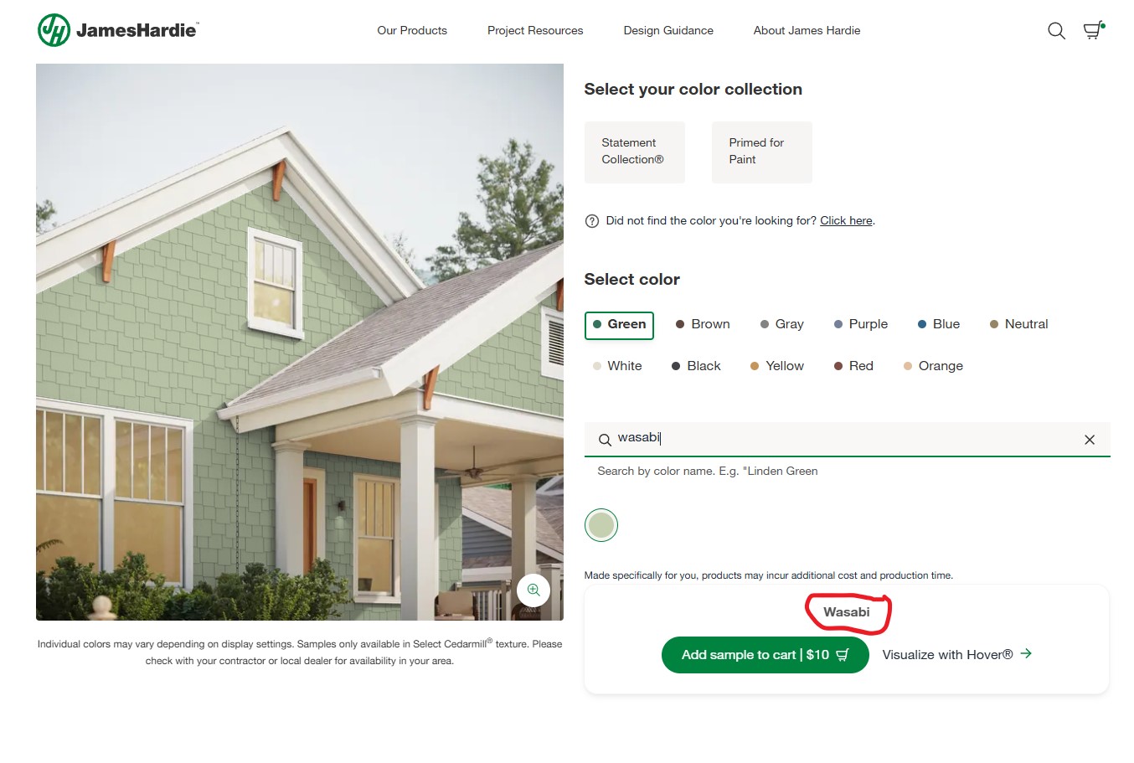This screenshot has width=1134, height=763.
Task: Open the shopping cart icon
Action: 1094,30
